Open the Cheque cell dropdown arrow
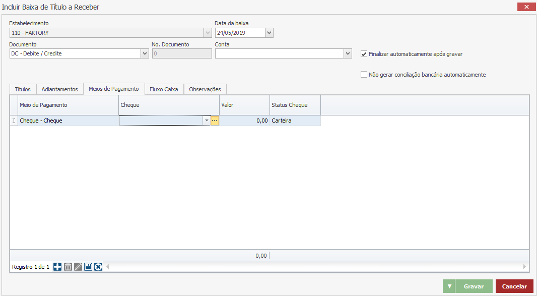Viewport: 537px width, 296px height. [x=207, y=121]
